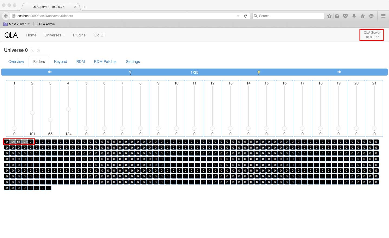Image resolution: width=389 pixels, height=238 pixels.
Task: Click the right arrow for next fader page
Action: tap(339, 72)
